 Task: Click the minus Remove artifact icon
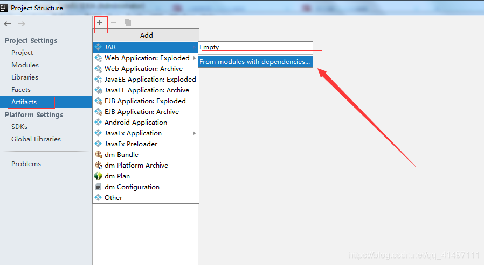pos(114,23)
